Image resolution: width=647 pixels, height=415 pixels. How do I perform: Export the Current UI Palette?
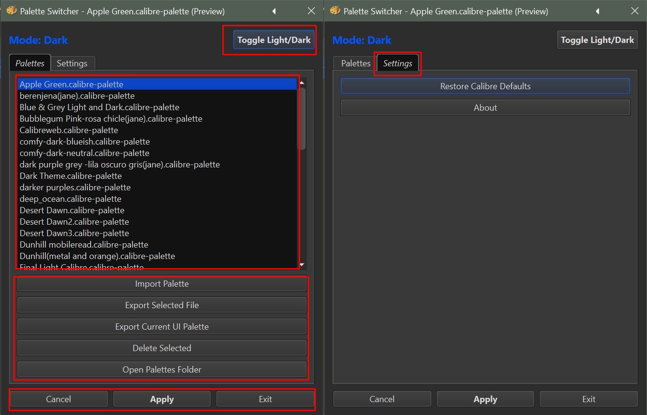(162, 327)
